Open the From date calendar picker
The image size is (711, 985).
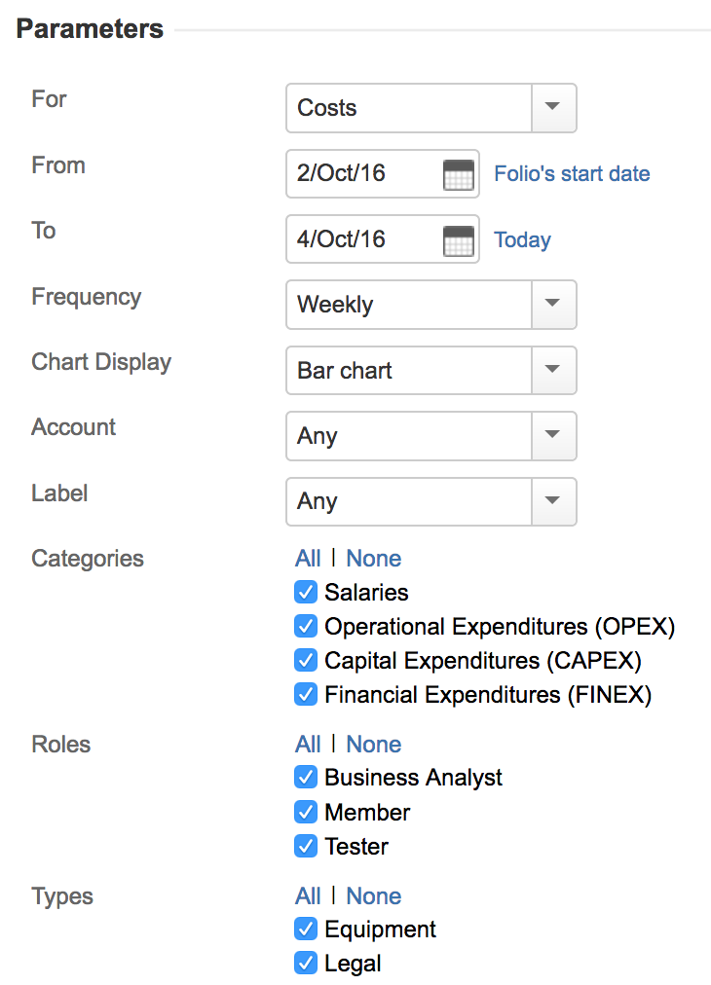tap(458, 175)
